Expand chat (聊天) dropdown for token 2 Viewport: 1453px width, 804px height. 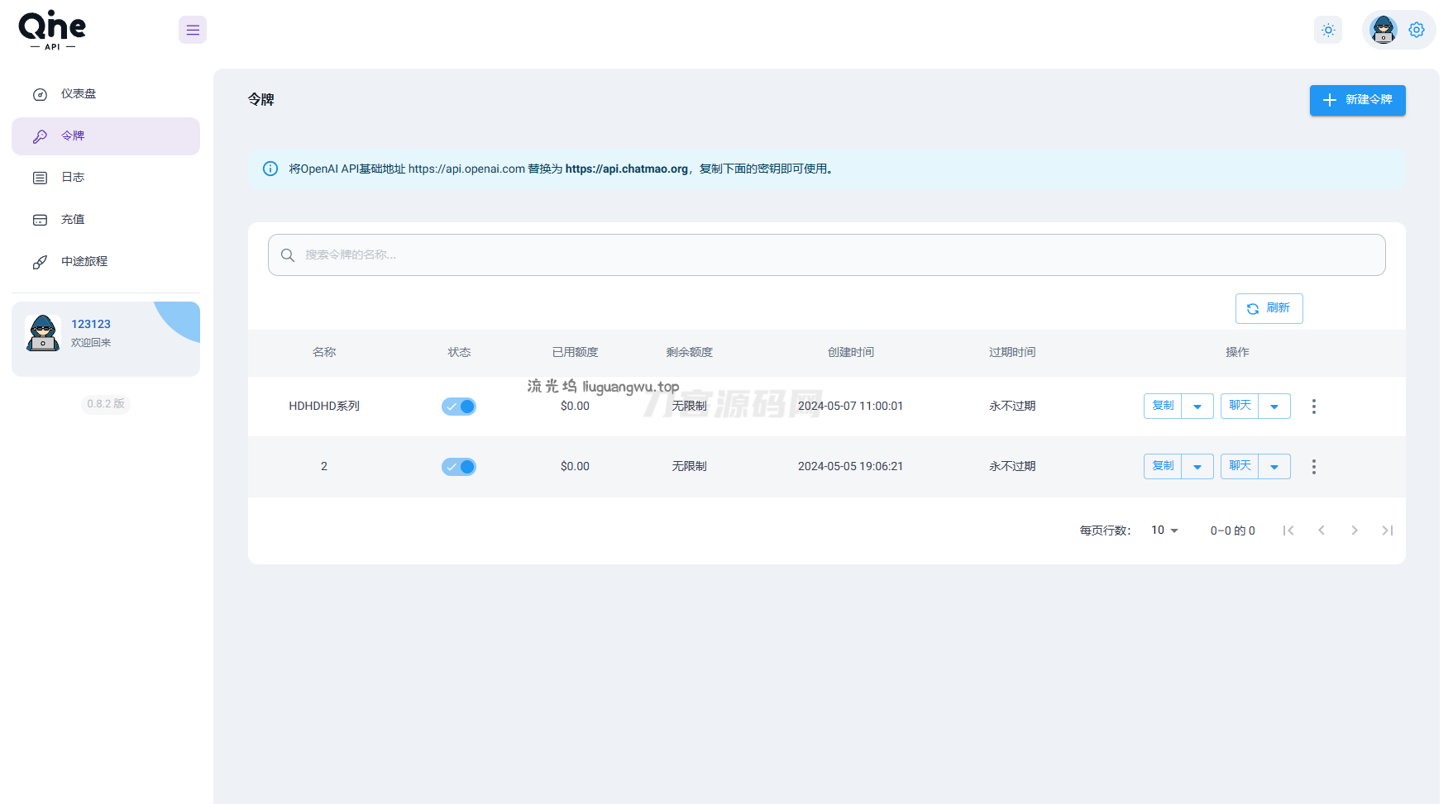coord(1274,467)
